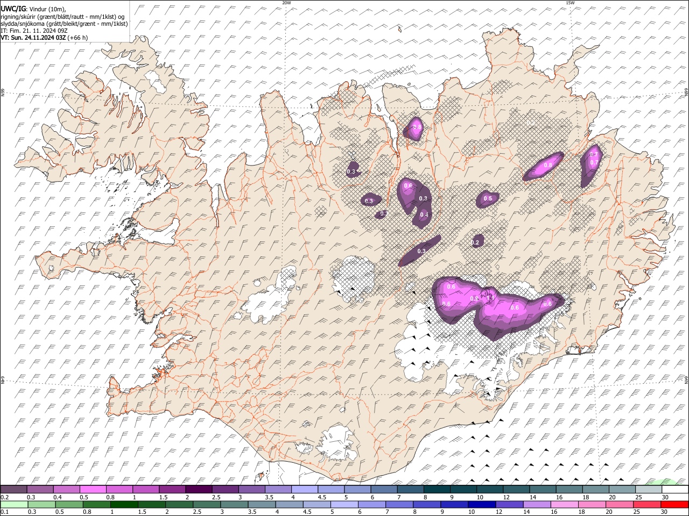Select the deep blue 10 swatch in the bottom legend row
This screenshot has width=689, height=516.
(481, 505)
